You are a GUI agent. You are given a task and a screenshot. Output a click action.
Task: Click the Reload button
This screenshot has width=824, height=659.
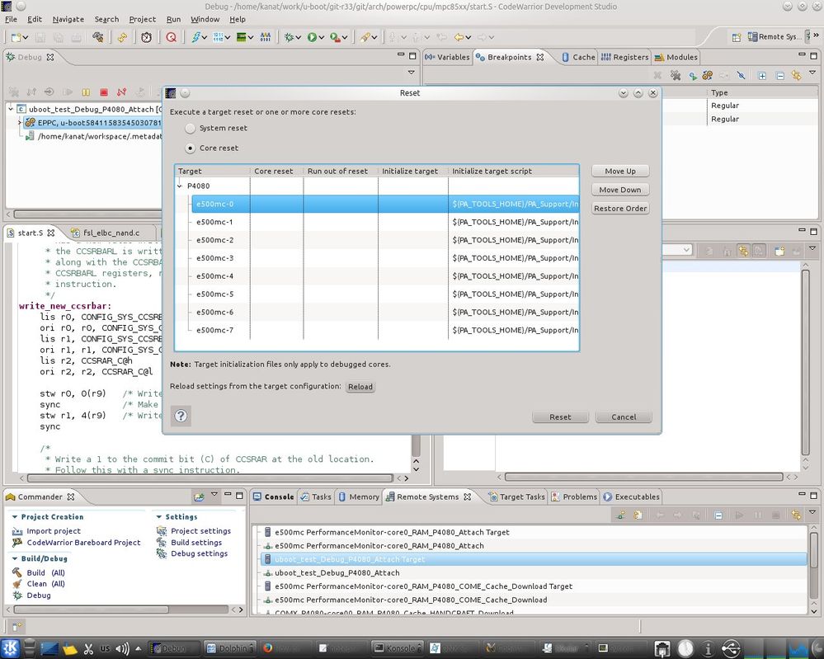(x=360, y=387)
